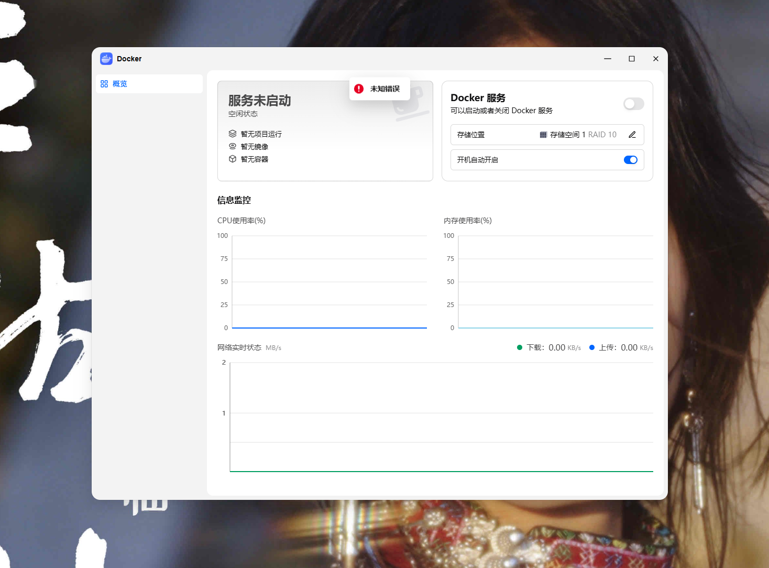Screen dimensions: 769x568
Task: Click the 上传 0.00 KB/s value
Action: point(637,347)
